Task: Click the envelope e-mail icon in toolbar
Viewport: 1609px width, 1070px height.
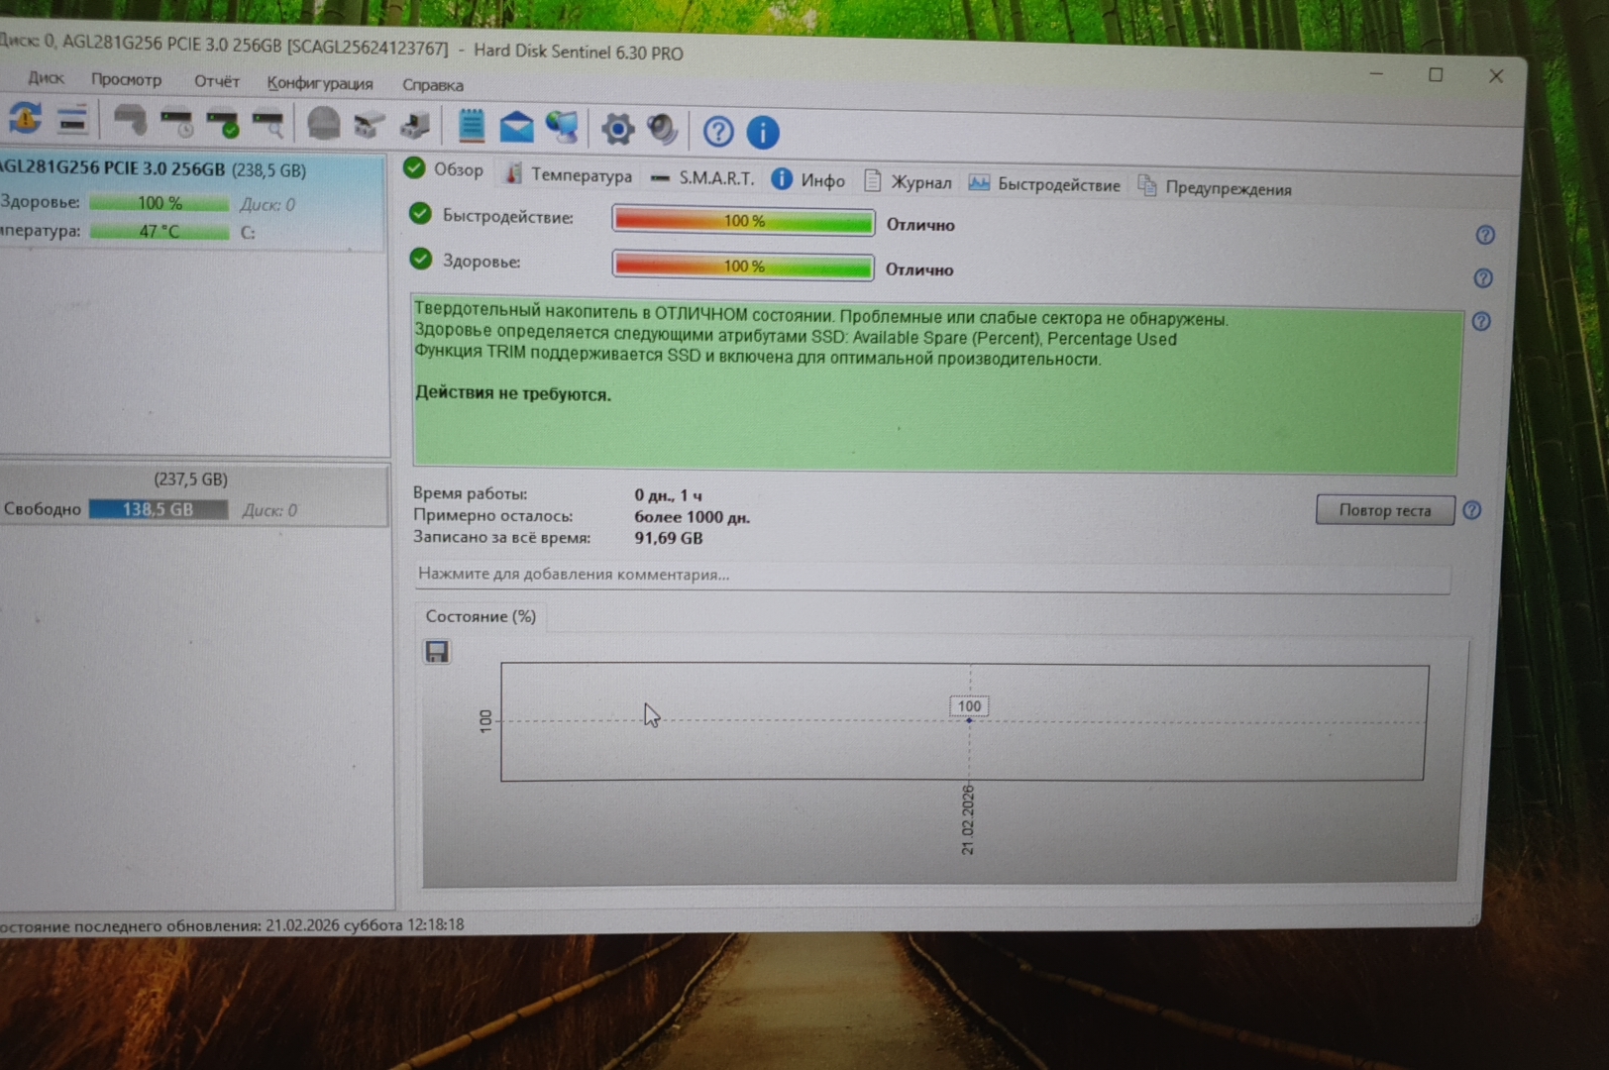Action: [x=516, y=127]
